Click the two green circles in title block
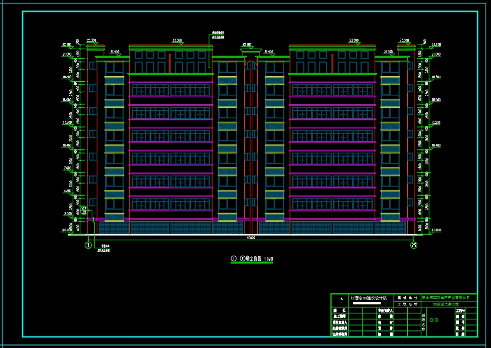491x348 pixels. tap(434, 320)
